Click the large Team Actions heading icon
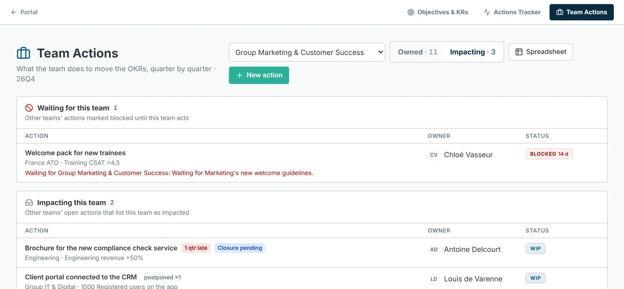The width and height of the screenshot is (624, 289). (x=23, y=53)
